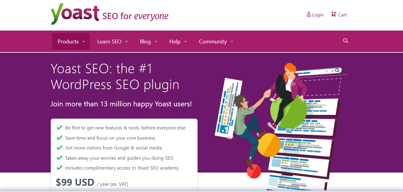
Task: Open search with the magnifier icon
Action: [346, 41]
